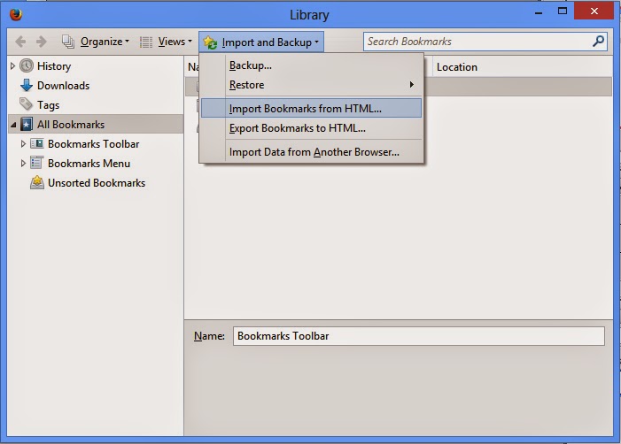Maximize the Library window
621x444 pixels.
point(563,11)
